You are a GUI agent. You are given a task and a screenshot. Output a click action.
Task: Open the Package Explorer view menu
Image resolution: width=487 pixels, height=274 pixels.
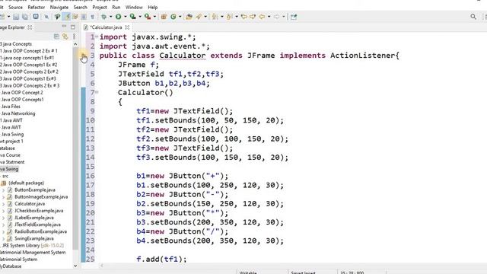point(75,37)
